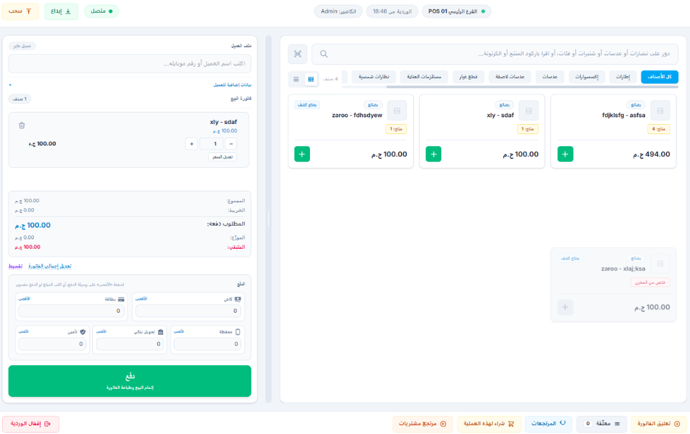Add fdjklsfg - asfsa to the invoice
This screenshot has height=434, width=690.
565,154
